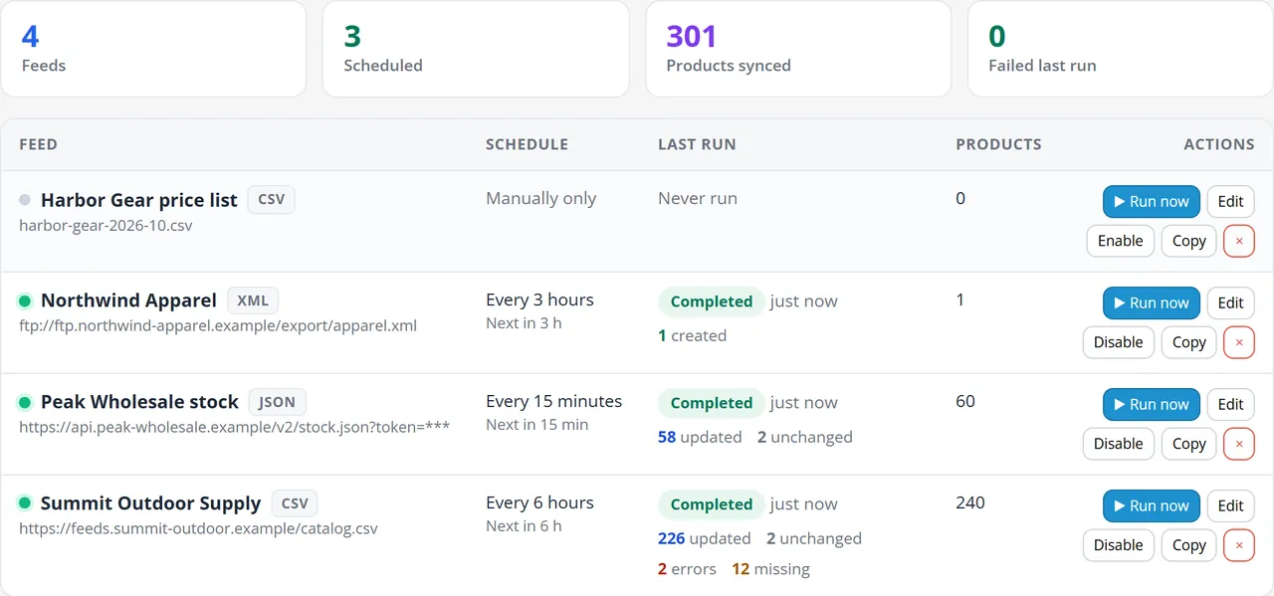Click the 'Every 3 hours' schedule
The width and height of the screenshot is (1274, 596).
539,299
